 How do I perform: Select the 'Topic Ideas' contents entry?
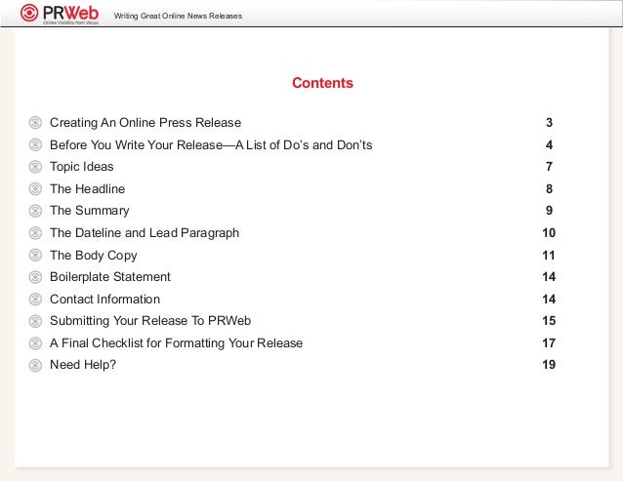pyautogui.click(x=81, y=167)
